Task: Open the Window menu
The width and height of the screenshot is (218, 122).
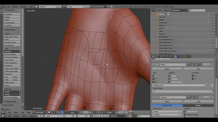Action: coord(24,7)
